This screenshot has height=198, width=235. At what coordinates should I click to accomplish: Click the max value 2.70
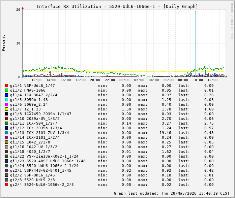[166, 119]
